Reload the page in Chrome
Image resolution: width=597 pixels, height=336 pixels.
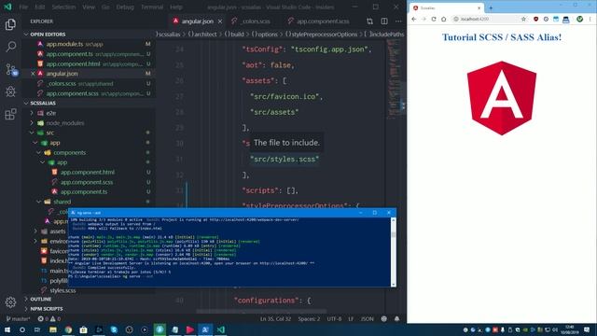click(434, 19)
